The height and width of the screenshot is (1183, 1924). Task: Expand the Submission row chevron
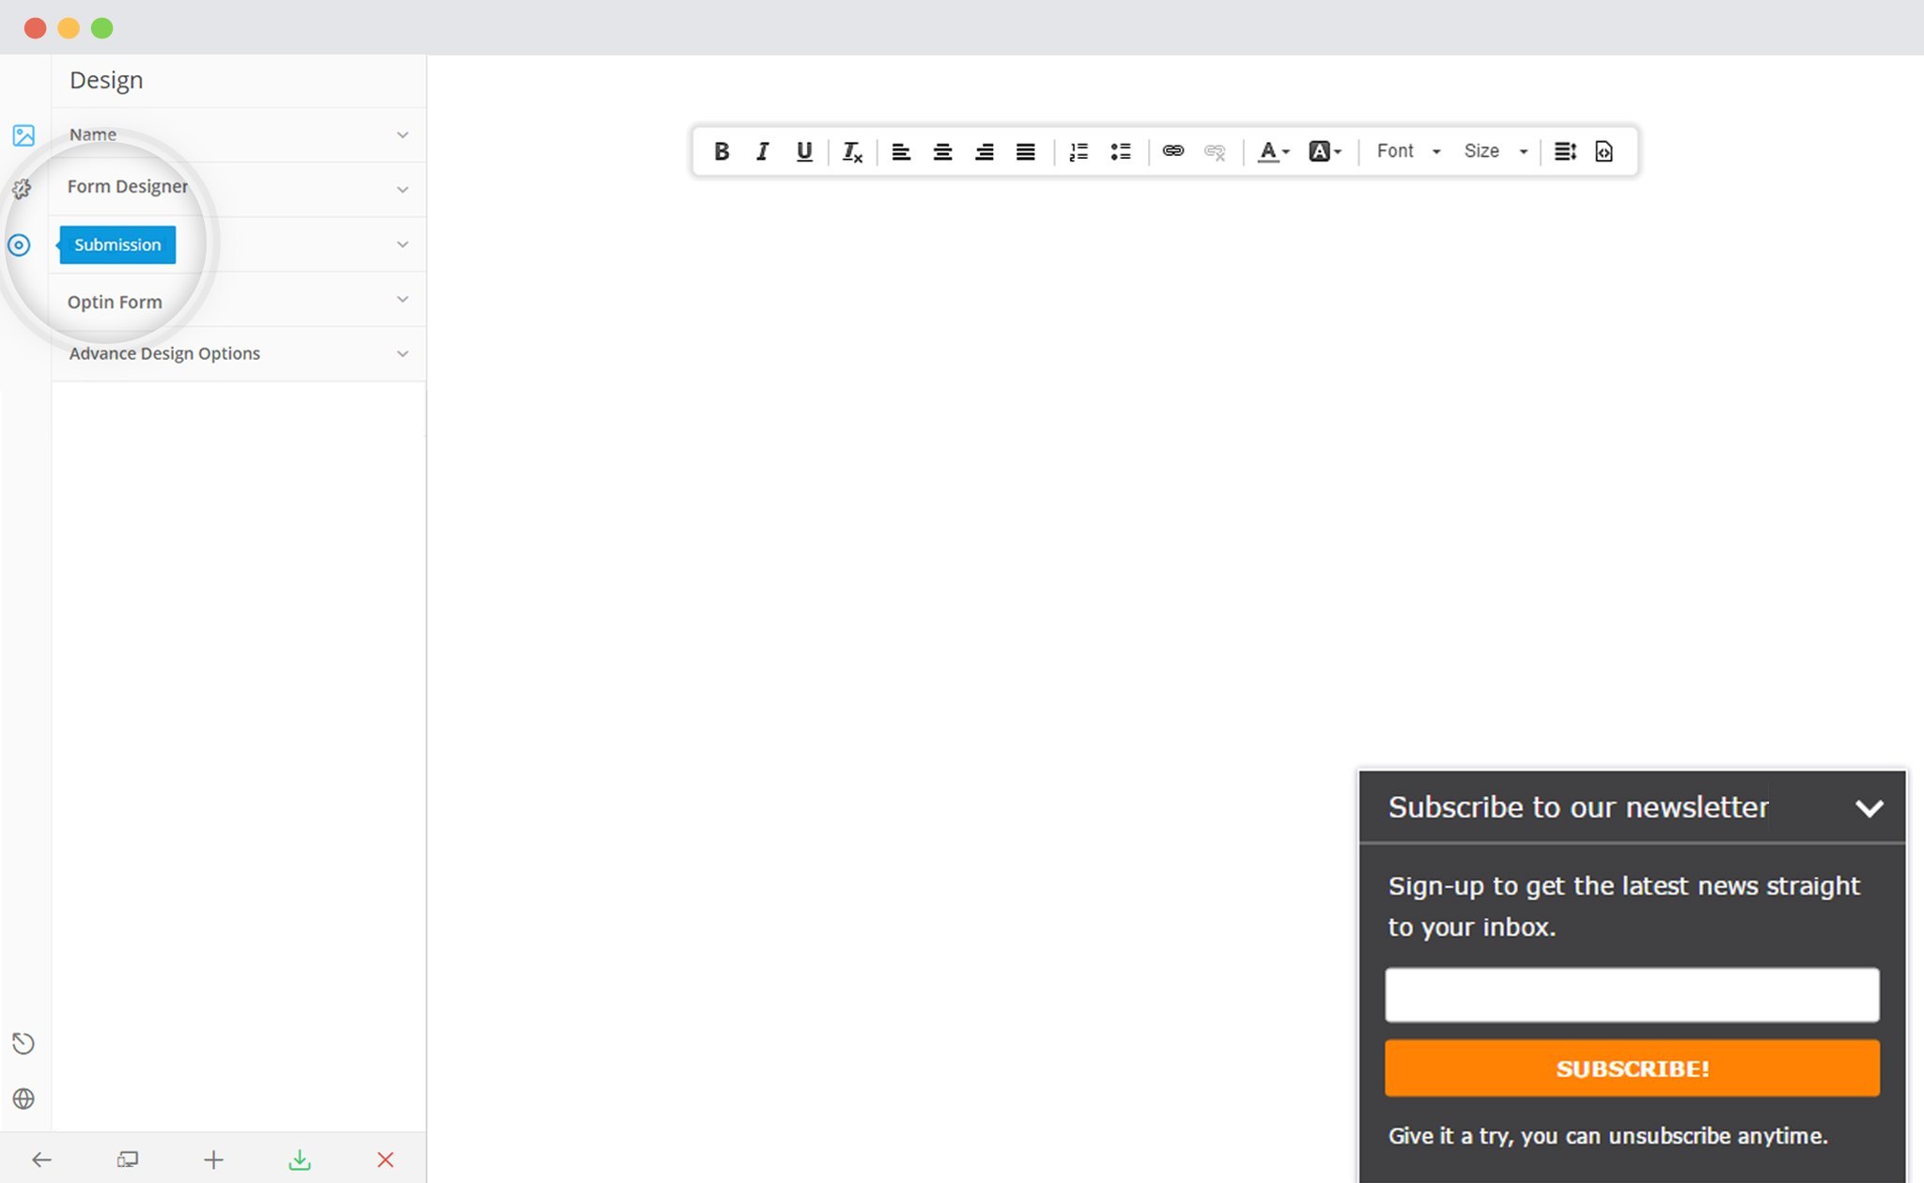point(402,244)
